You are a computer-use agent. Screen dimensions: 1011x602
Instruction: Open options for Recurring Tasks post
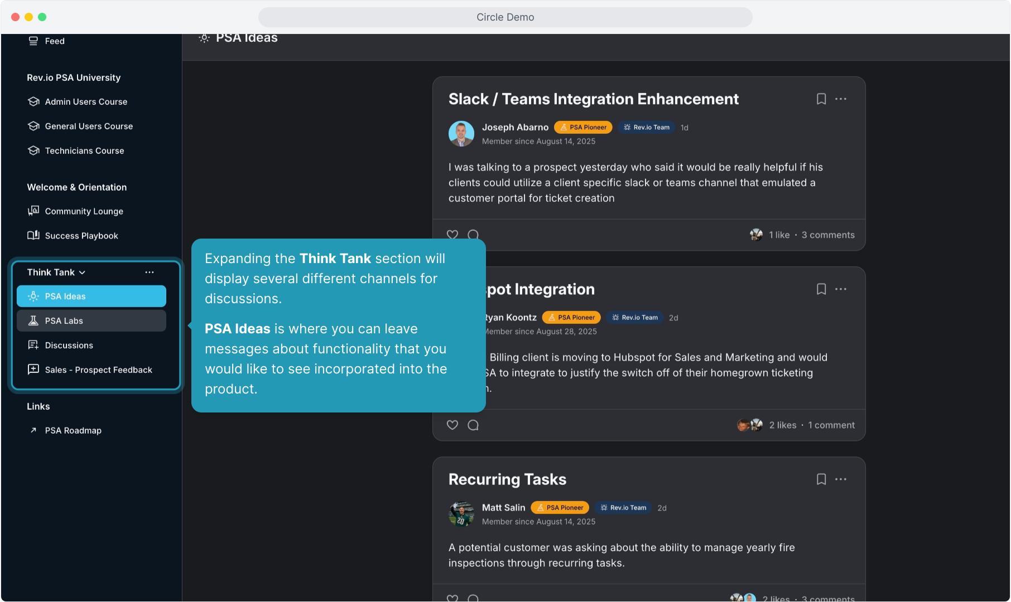coord(841,479)
